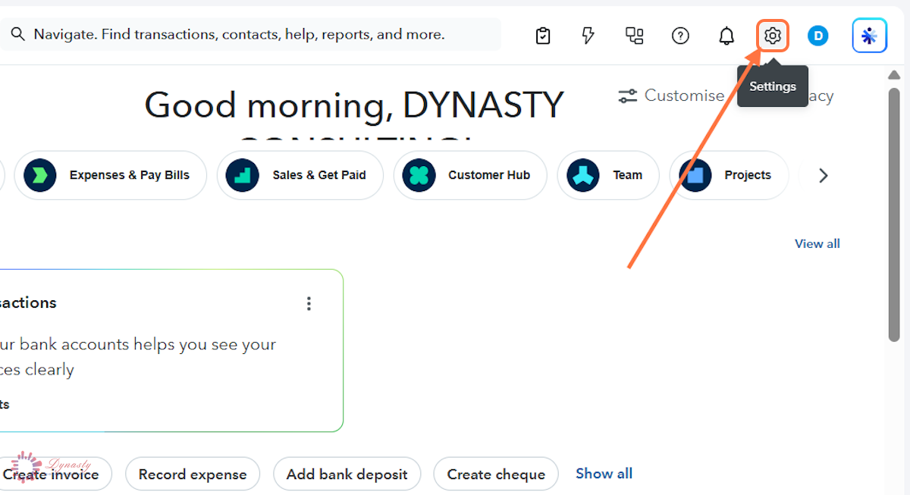Click the Navigate search field

tap(250, 35)
